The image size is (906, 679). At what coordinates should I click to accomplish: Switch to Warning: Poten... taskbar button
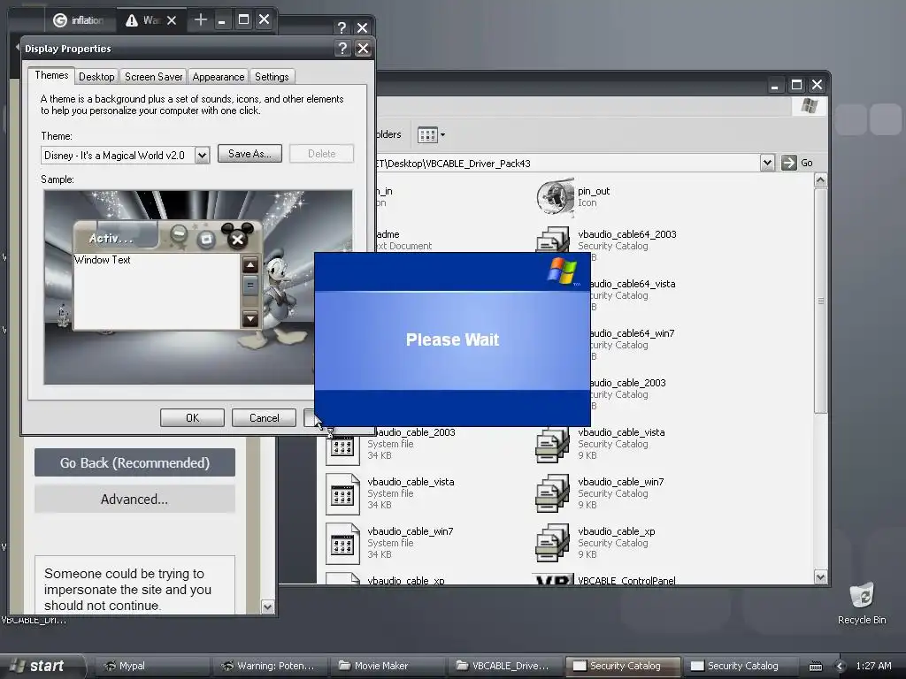[x=269, y=666]
